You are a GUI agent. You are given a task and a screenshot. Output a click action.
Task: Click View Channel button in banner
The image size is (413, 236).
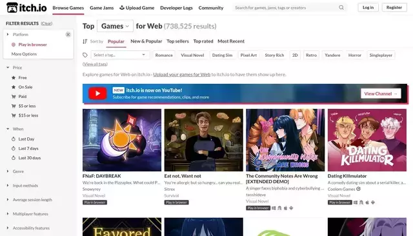[x=381, y=93]
